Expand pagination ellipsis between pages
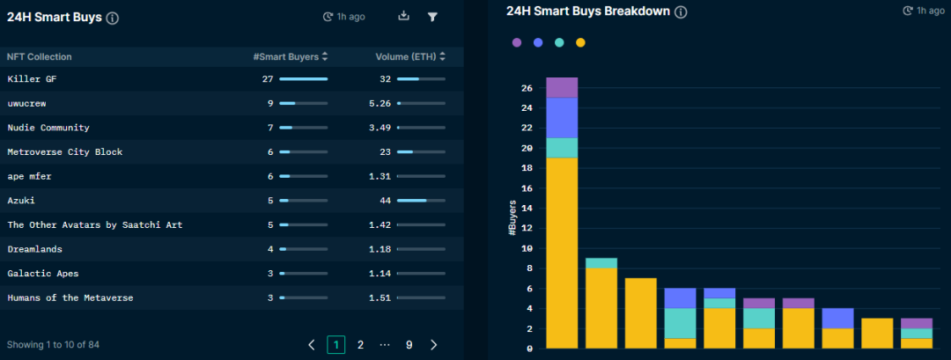Image resolution: width=951 pixels, height=360 pixels. [385, 345]
